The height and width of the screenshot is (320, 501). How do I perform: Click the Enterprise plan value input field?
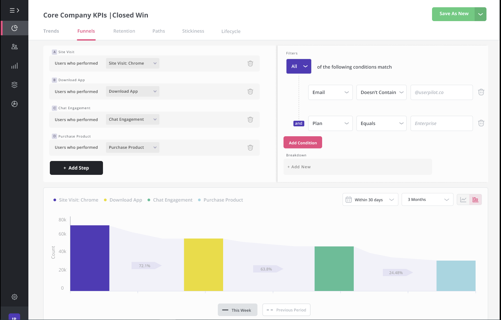(x=441, y=123)
